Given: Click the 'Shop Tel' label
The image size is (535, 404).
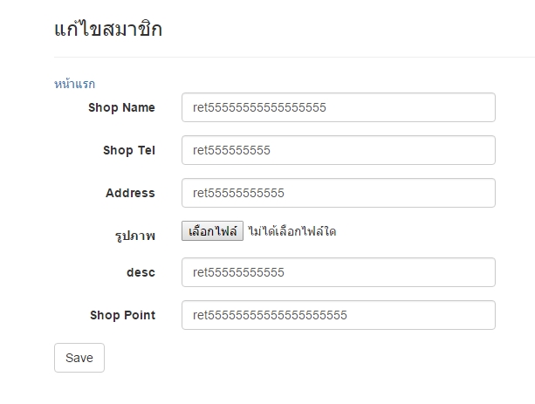Looking at the screenshot, I should [x=128, y=150].
